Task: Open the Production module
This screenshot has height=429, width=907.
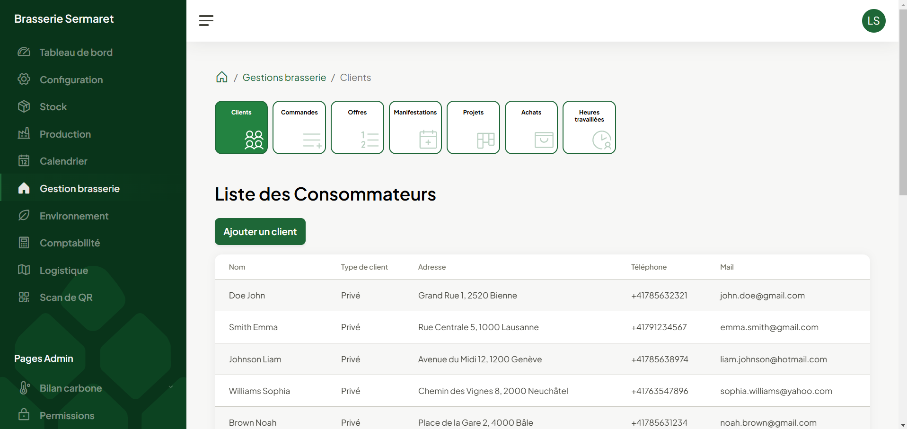Action: (65, 134)
